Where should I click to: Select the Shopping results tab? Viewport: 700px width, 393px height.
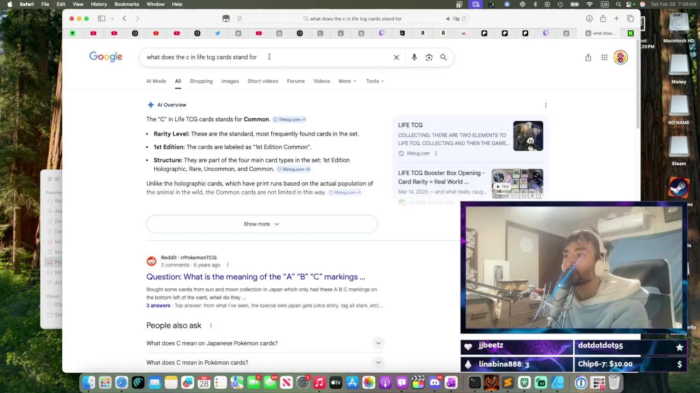click(x=201, y=81)
